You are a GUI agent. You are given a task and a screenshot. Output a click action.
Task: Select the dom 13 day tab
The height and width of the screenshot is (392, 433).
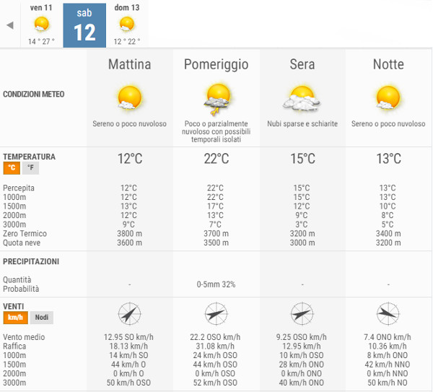pyautogui.click(x=127, y=25)
